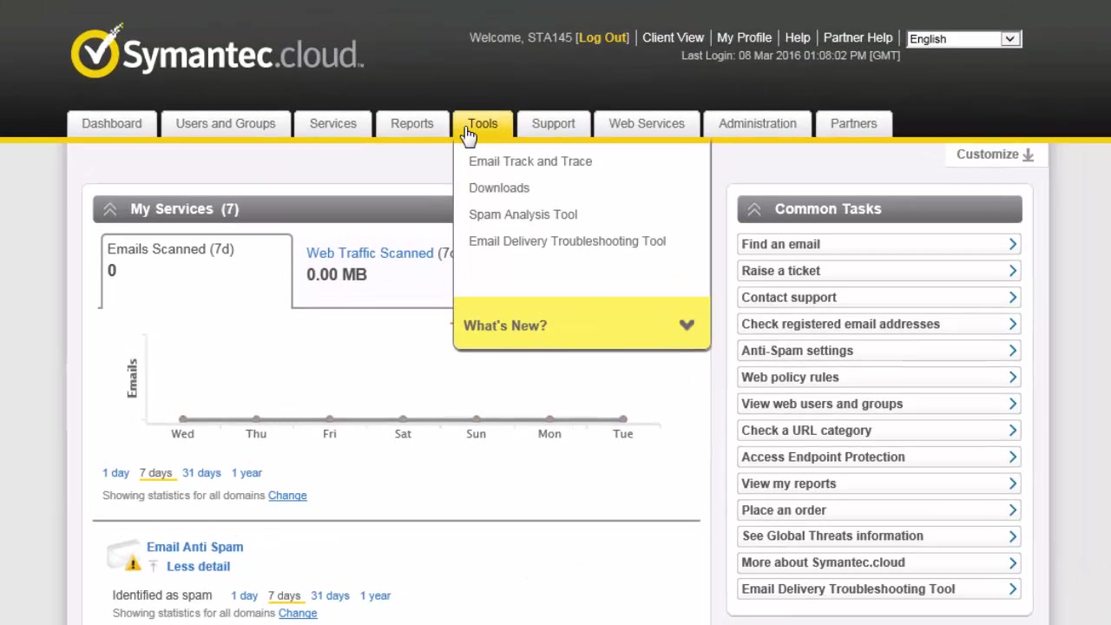Image resolution: width=1111 pixels, height=625 pixels.
Task: Click the Log Out link
Action: [602, 38]
